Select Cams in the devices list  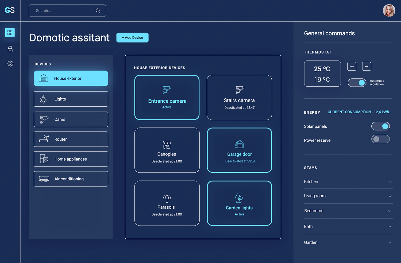pyautogui.click(x=71, y=119)
